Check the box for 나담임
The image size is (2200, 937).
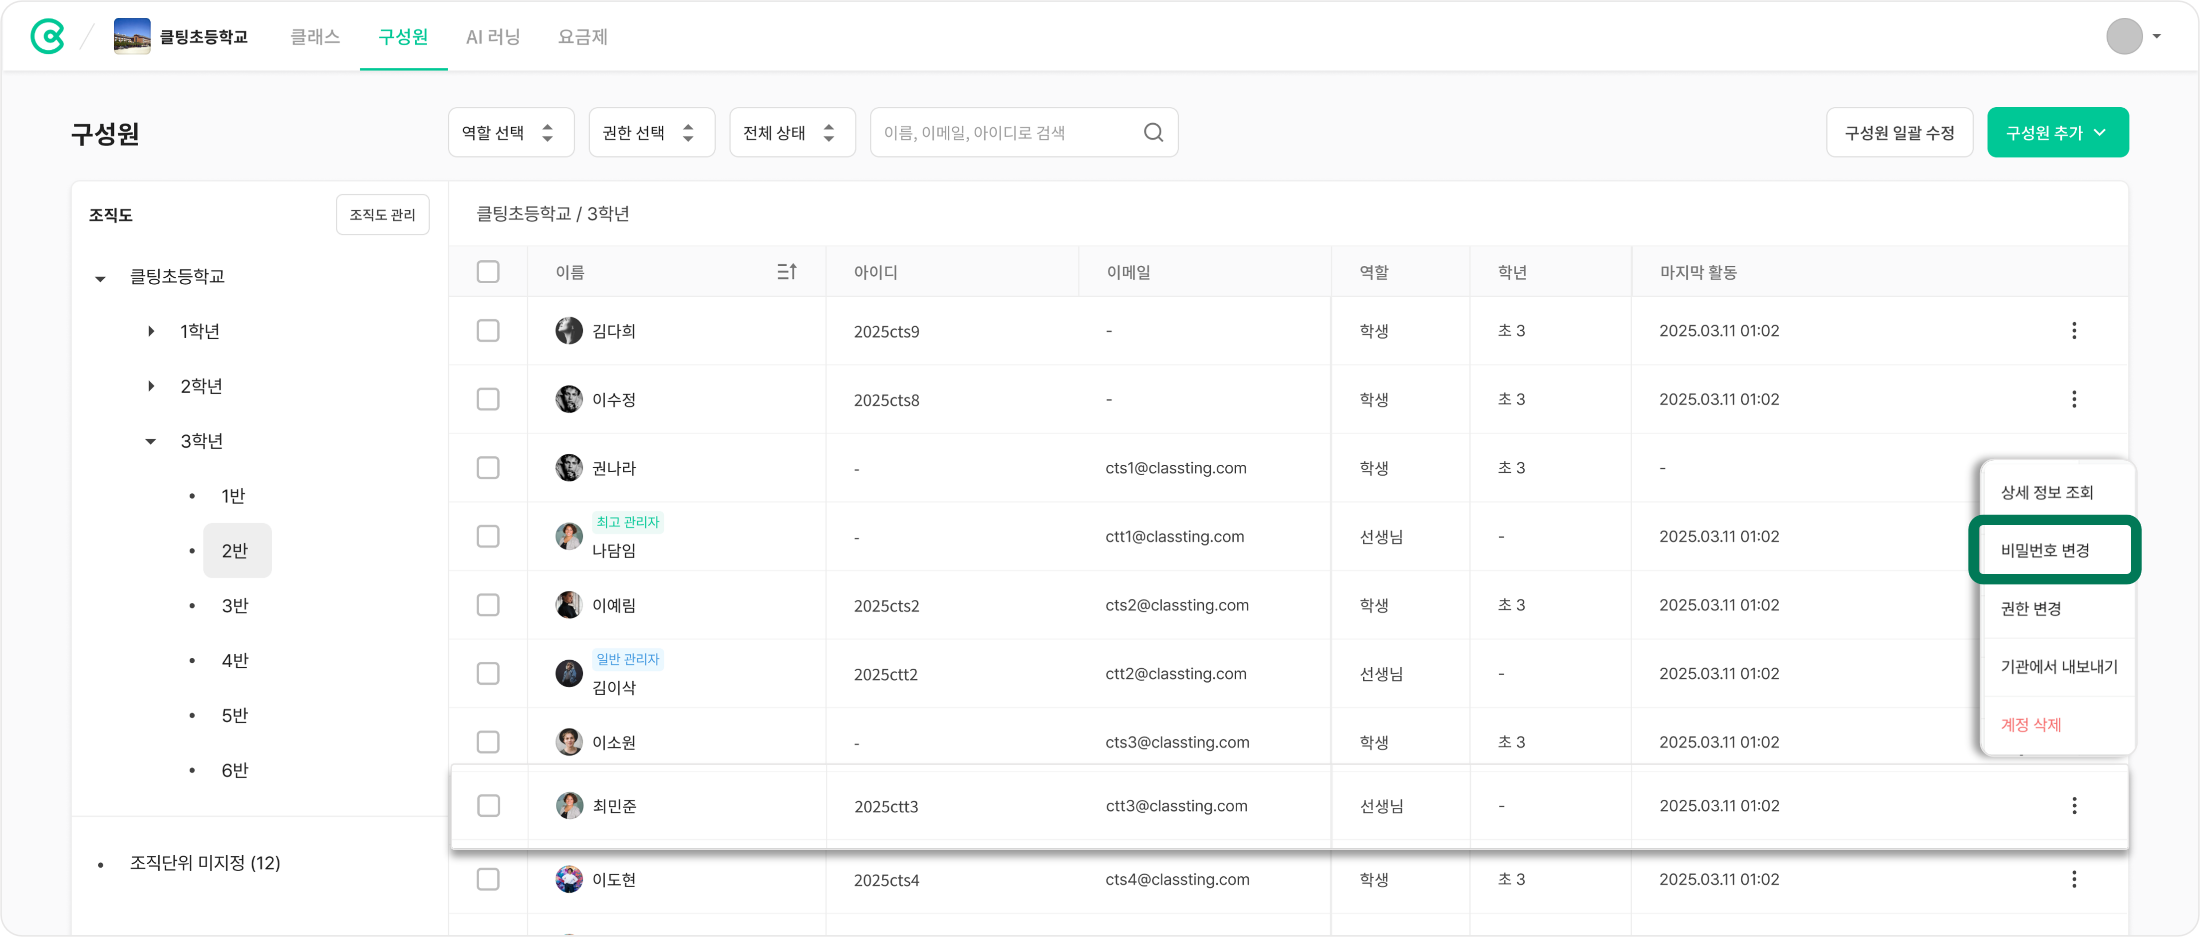pos(488,536)
